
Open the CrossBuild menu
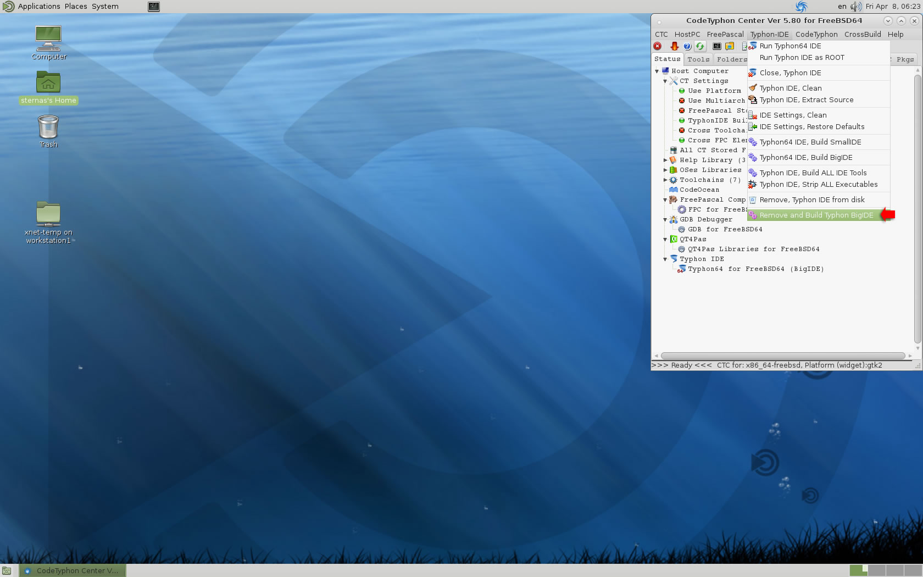click(x=863, y=34)
